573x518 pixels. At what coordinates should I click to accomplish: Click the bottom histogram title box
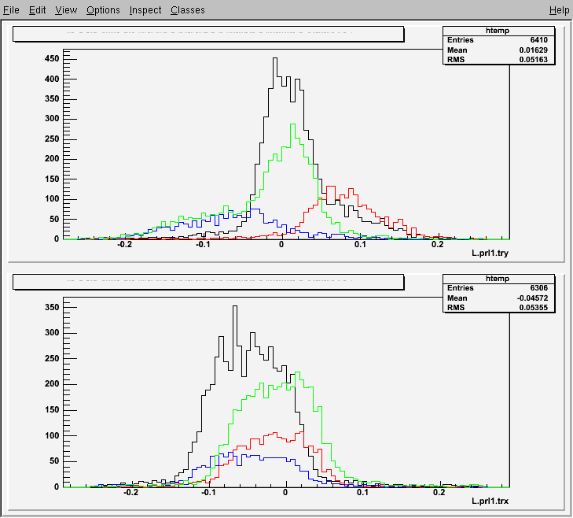pyautogui.click(x=208, y=282)
